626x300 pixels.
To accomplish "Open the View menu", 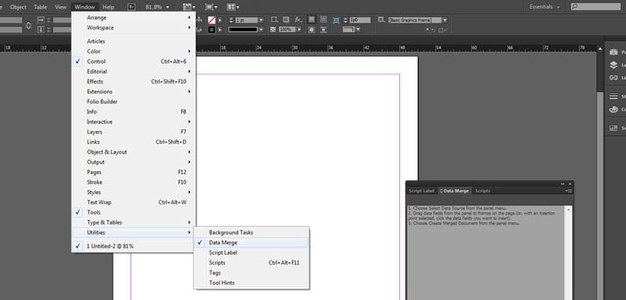I will (x=61, y=7).
